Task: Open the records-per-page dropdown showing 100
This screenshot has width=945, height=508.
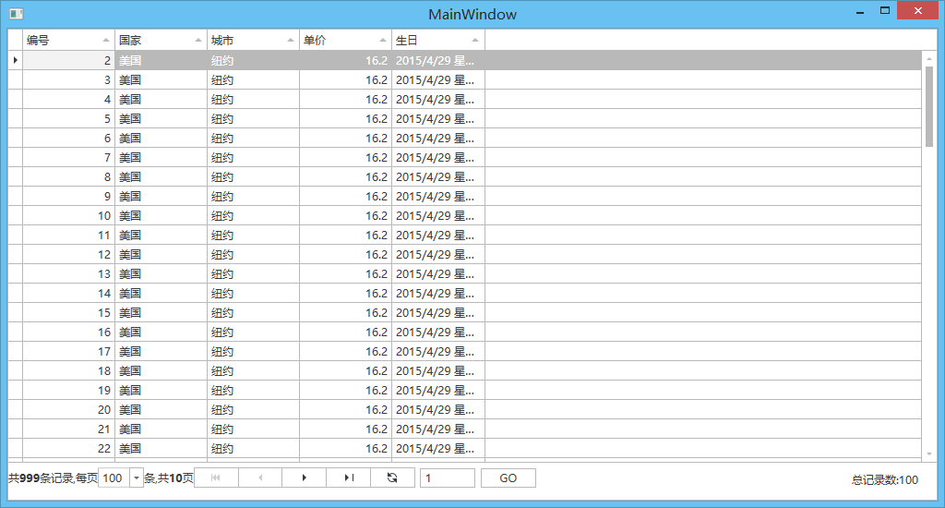Action: (x=137, y=478)
